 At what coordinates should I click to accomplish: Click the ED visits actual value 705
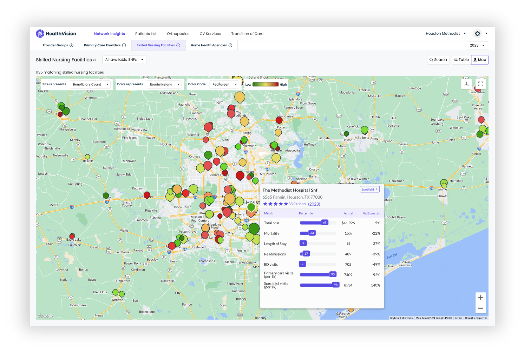(x=348, y=265)
